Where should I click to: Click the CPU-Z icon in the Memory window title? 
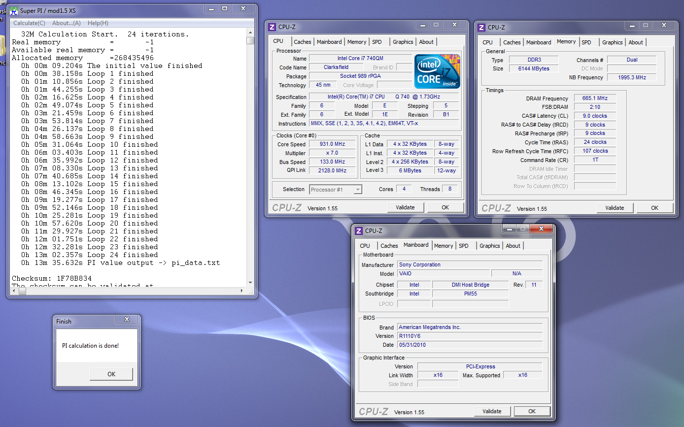point(482,27)
